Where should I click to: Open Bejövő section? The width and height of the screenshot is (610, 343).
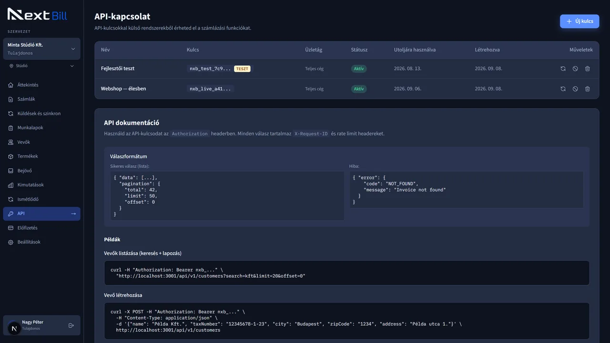tap(42, 171)
